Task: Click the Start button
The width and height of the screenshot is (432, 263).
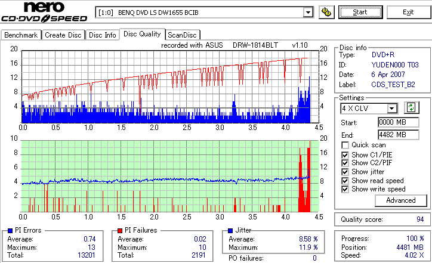Action: coord(360,12)
